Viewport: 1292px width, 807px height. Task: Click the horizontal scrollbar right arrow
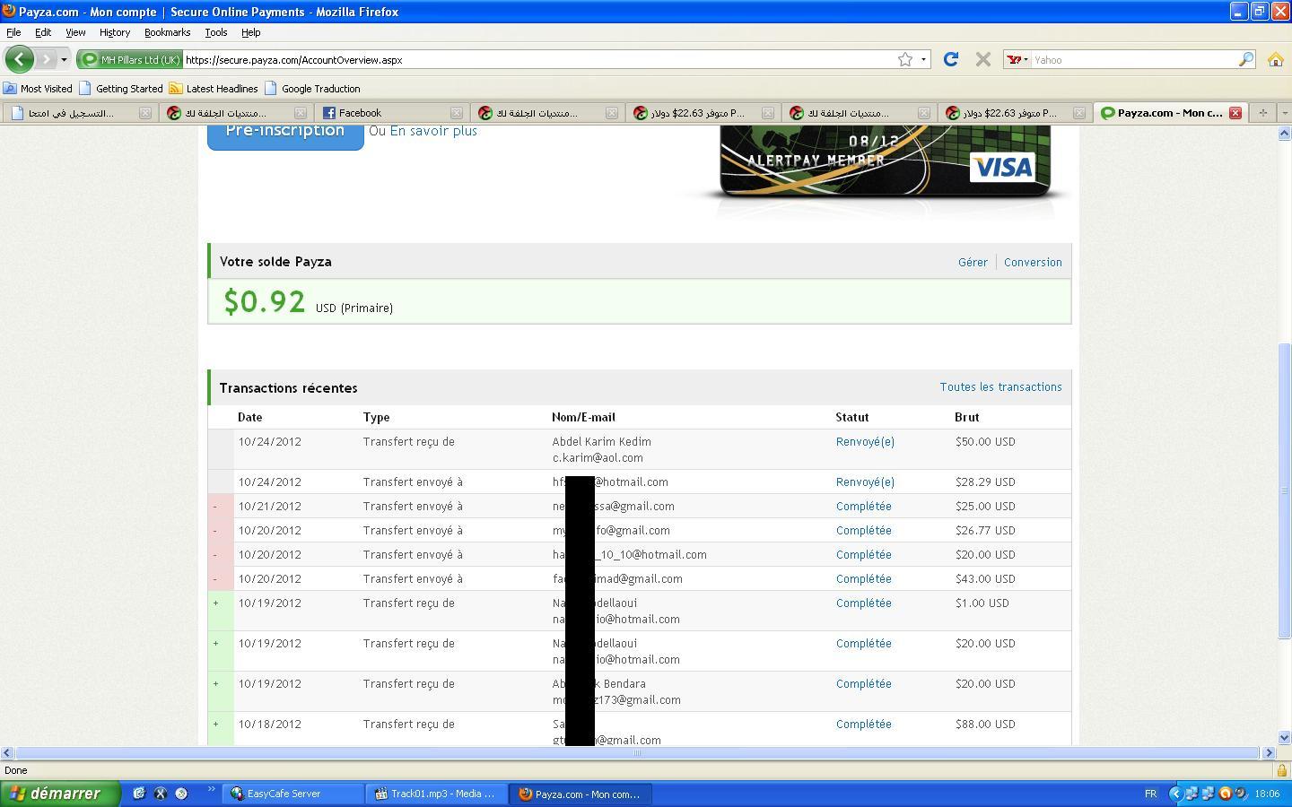[1269, 753]
